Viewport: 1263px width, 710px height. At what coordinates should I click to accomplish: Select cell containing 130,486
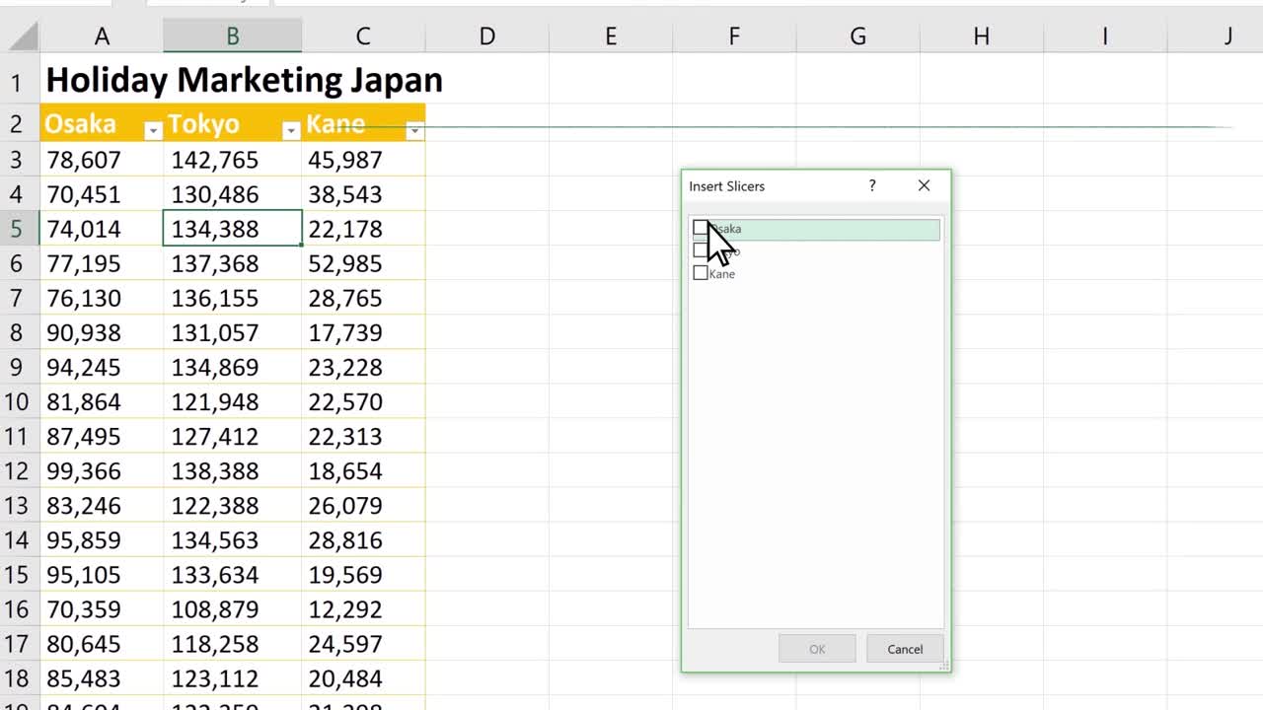pyautogui.click(x=232, y=194)
